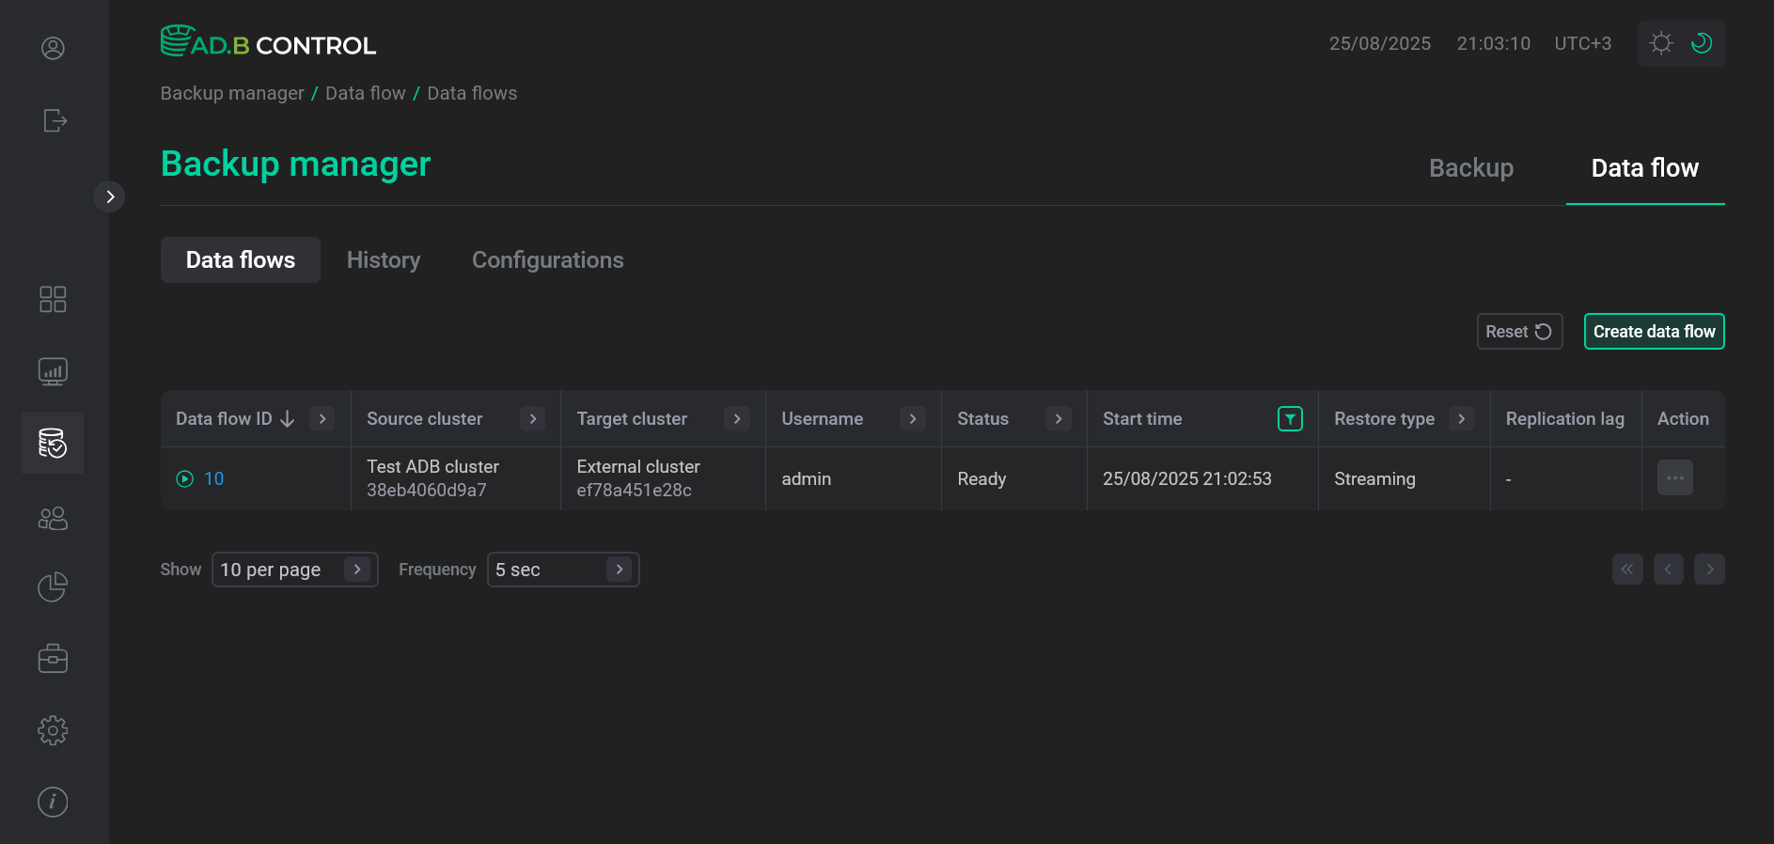Open Restore type column filter chevron
The height and width of the screenshot is (844, 1774).
pos(1462,419)
